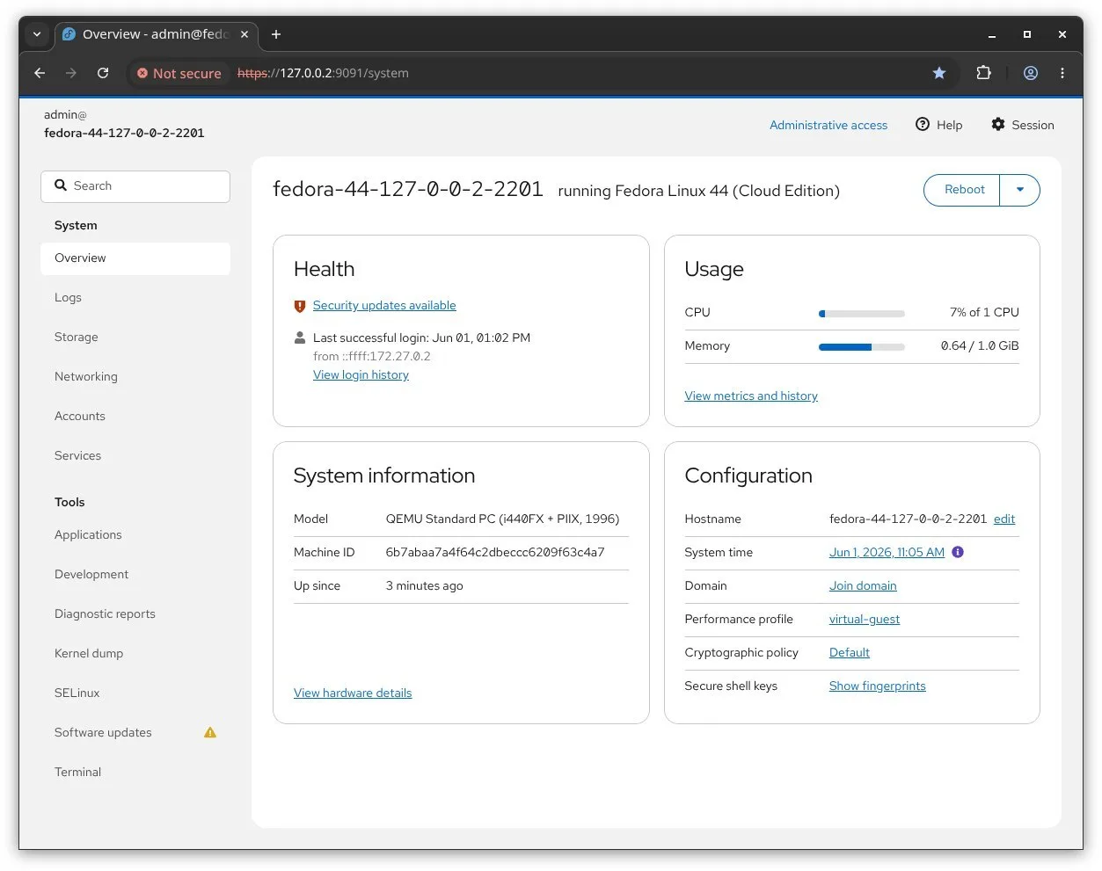Click the system time Jun 1, 2026 link
The image size is (1102, 871).
pos(887,553)
